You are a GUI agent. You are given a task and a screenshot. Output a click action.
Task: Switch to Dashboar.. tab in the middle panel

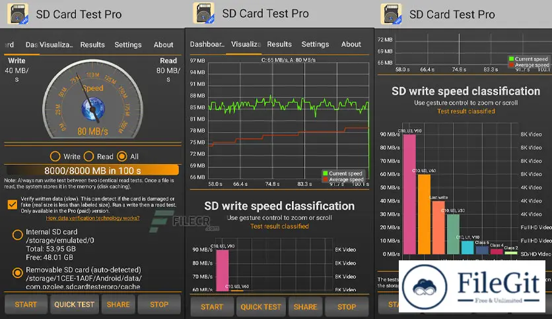click(x=207, y=44)
